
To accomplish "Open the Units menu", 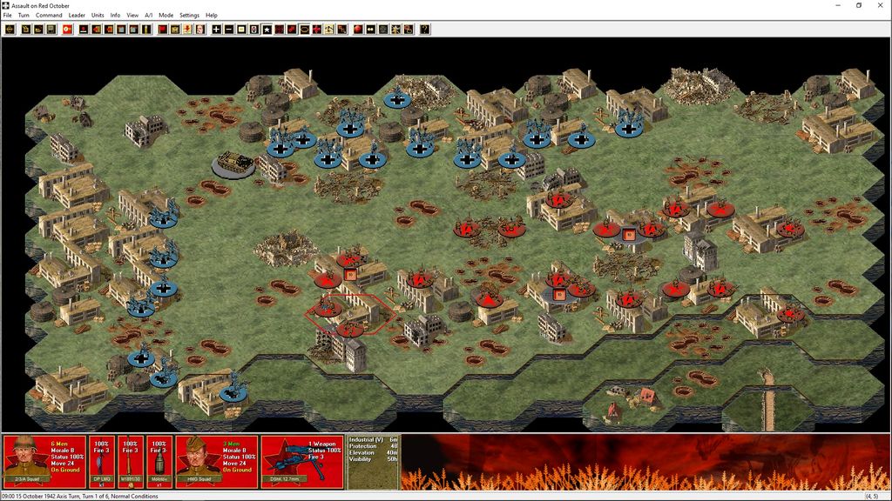I will 98,16.
